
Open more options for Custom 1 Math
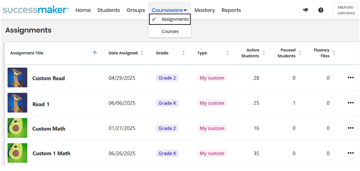click(350, 153)
